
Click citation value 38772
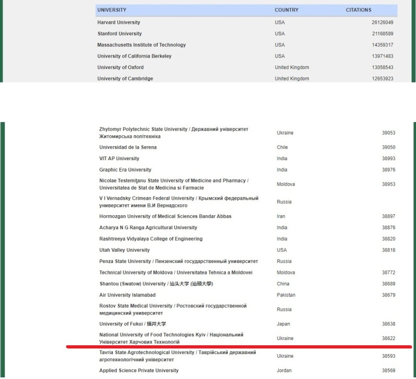click(x=388, y=272)
